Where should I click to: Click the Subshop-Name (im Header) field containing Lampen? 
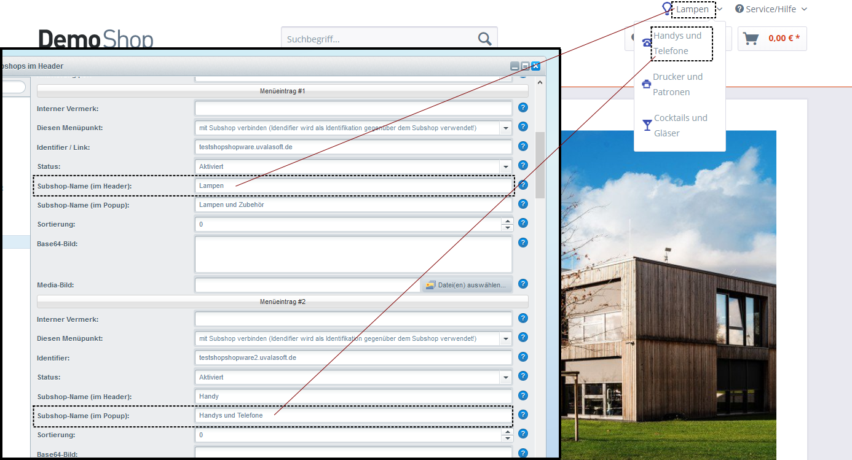point(353,185)
